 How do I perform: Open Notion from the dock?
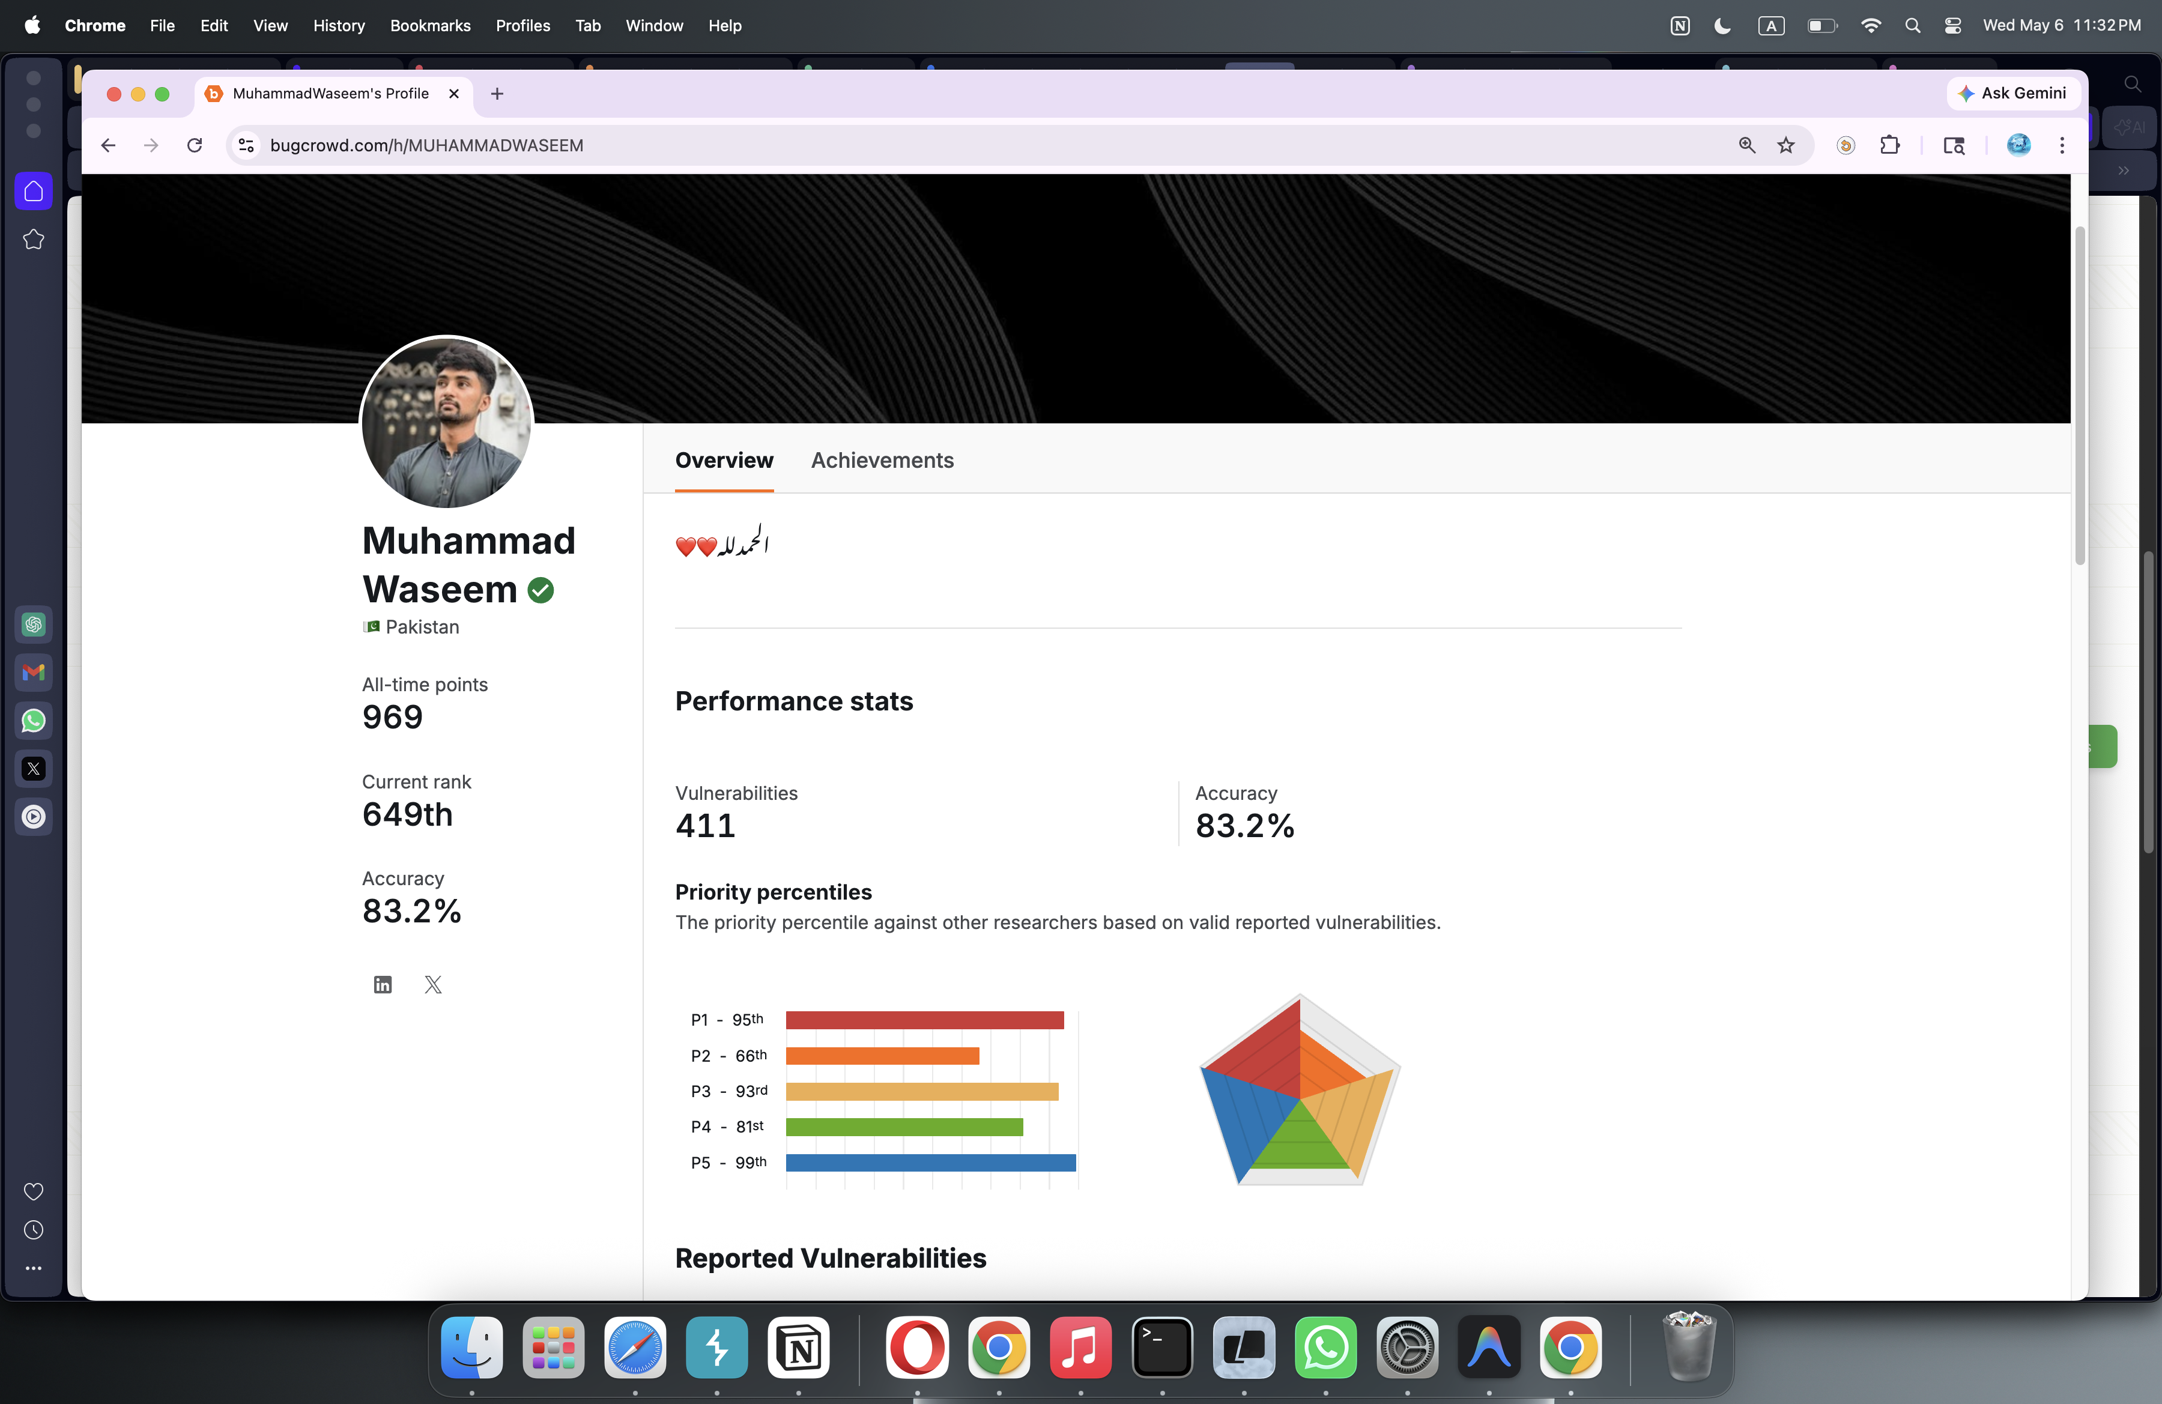pos(799,1348)
